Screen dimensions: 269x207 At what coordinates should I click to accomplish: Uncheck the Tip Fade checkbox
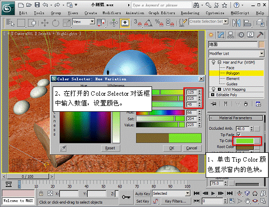point(238,134)
